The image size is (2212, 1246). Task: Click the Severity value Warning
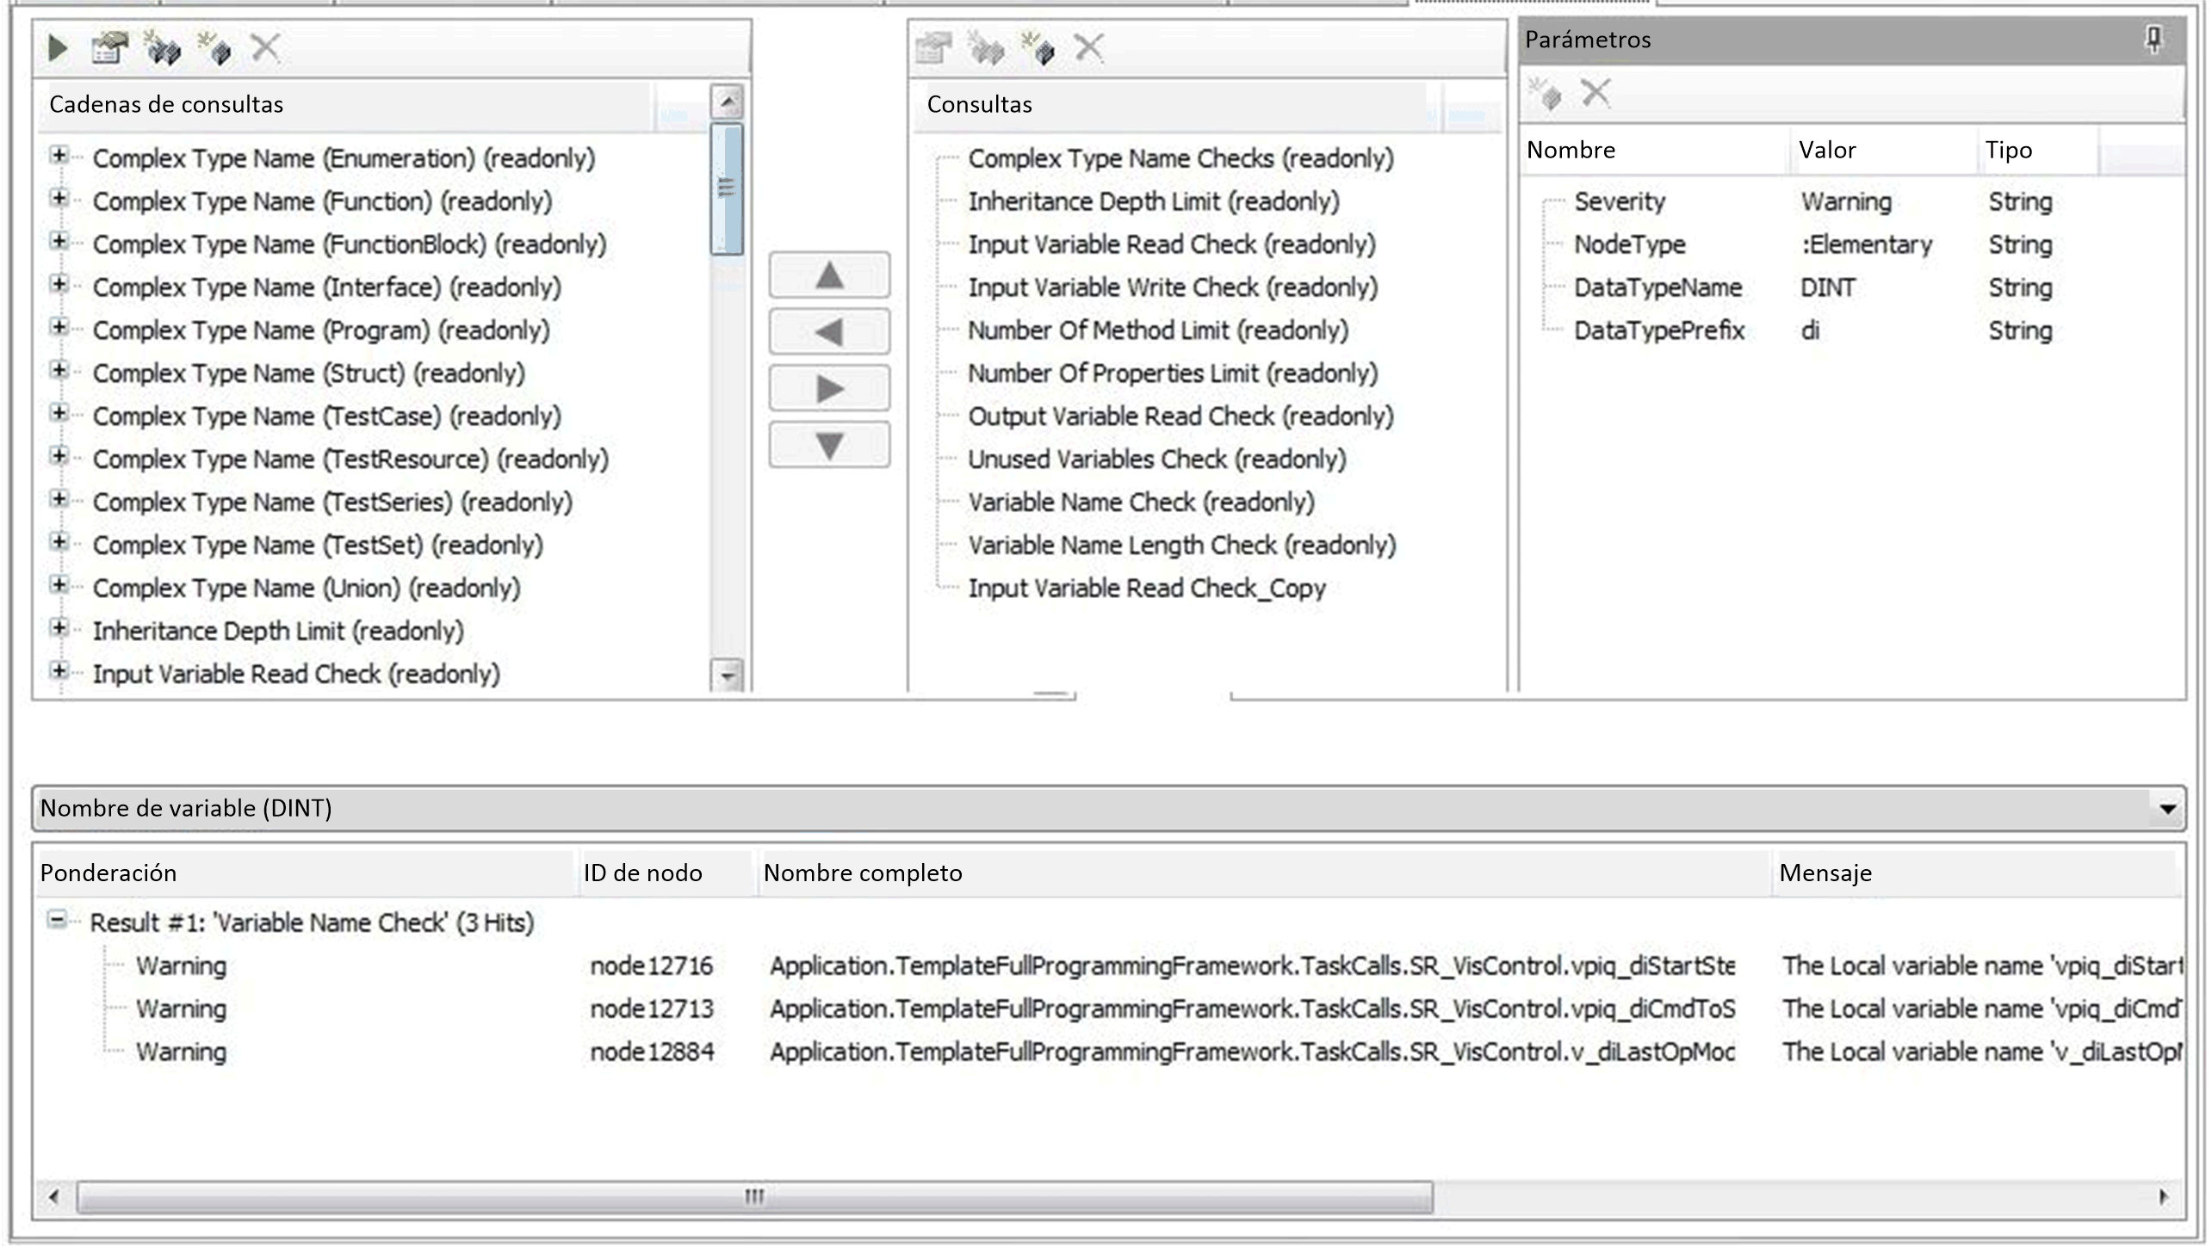(x=1846, y=201)
